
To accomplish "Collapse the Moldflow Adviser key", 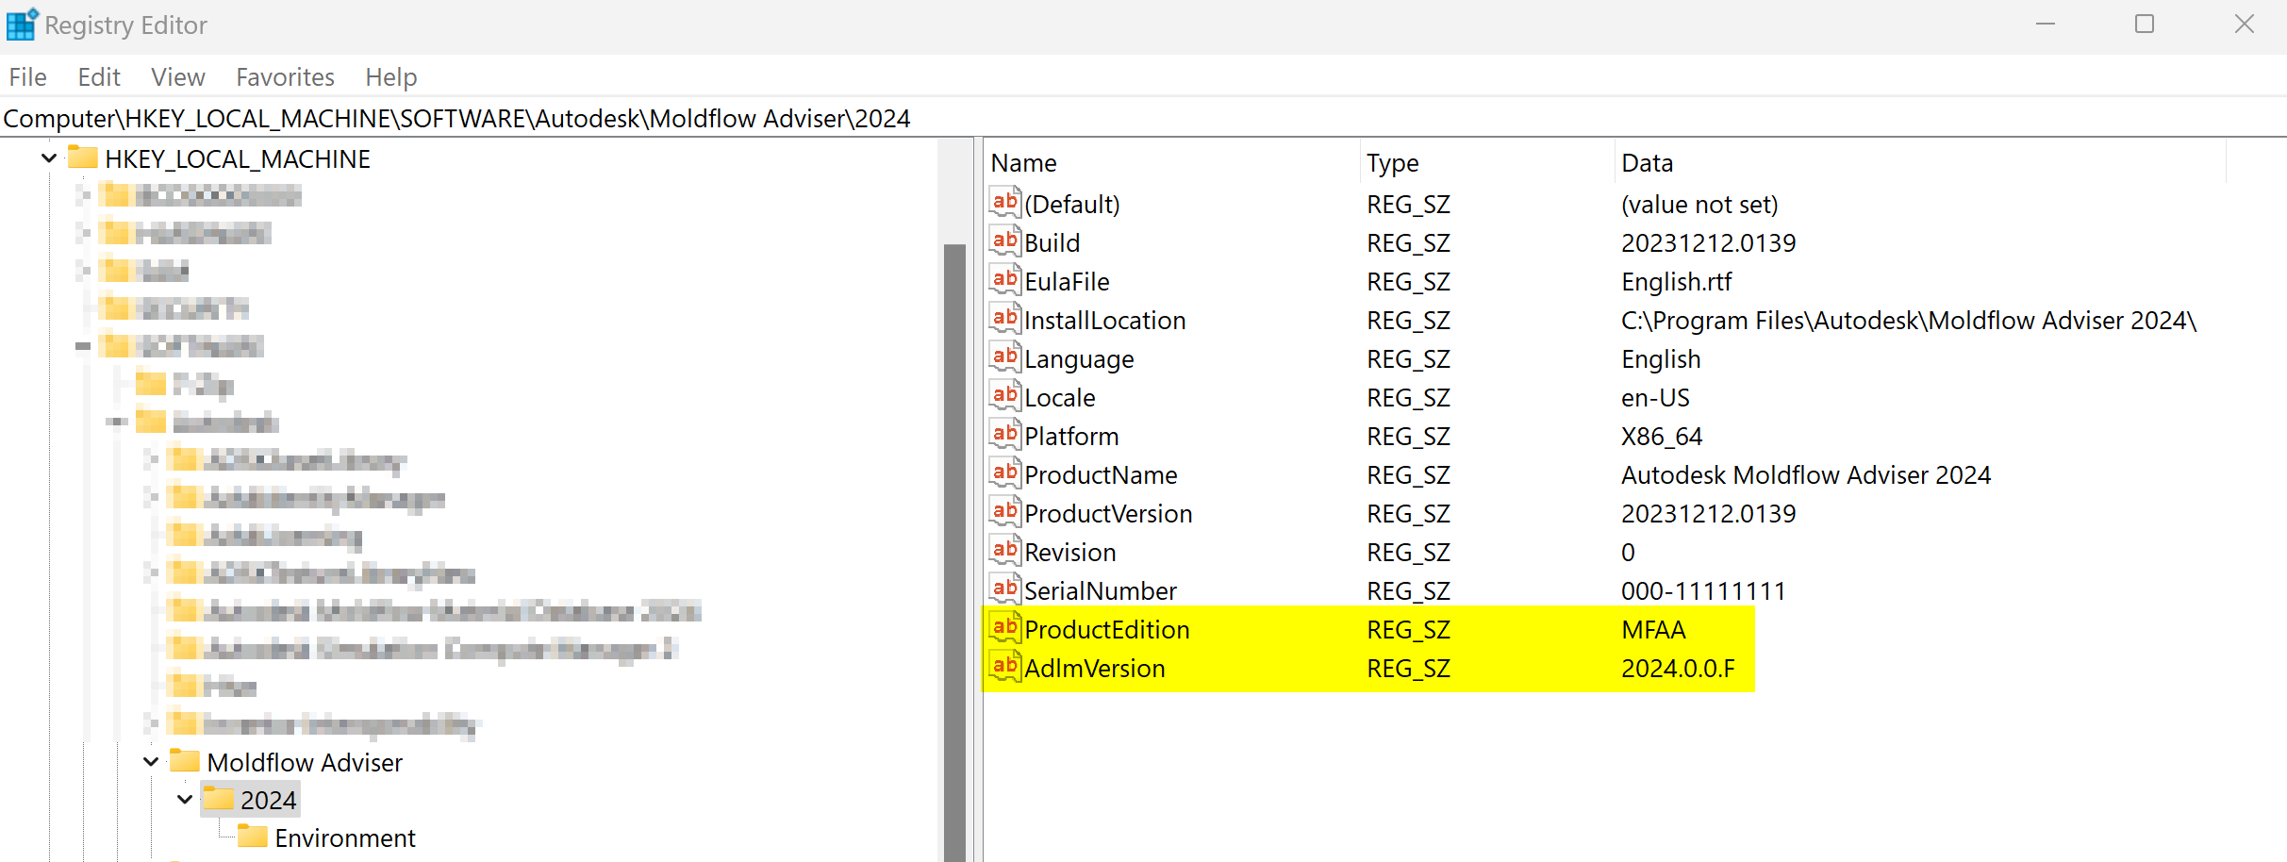I will point(151,761).
